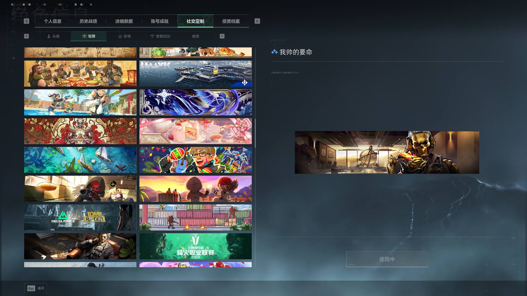
Task: Click the golden skull dog tag preview
Action: (387, 152)
